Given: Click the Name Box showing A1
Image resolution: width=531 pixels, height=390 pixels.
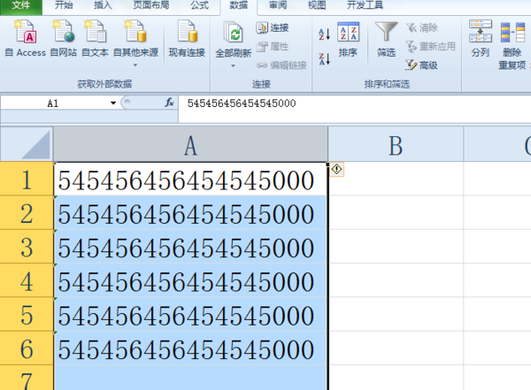Looking at the screenshot, I should (54, 103).
